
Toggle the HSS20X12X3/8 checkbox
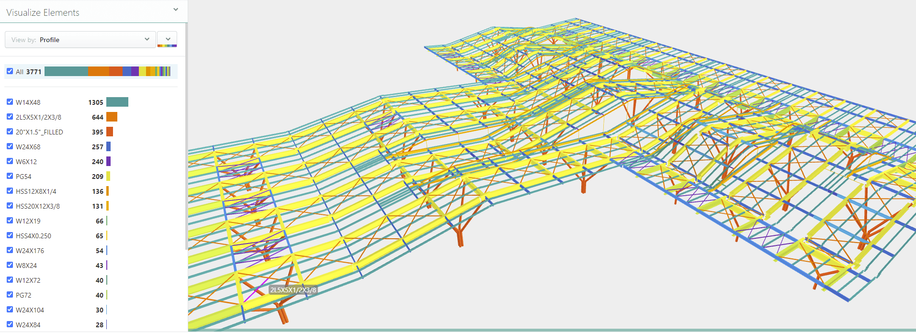point(10,206)
